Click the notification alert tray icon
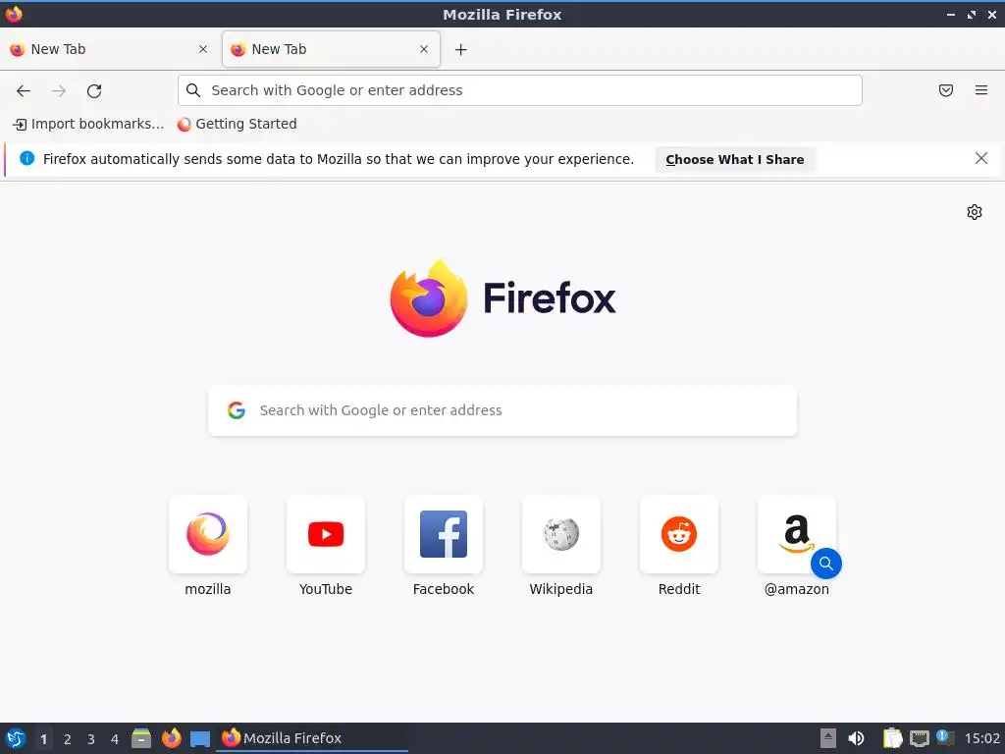This screenshot has height=754, width=1005. click(945, 737)
